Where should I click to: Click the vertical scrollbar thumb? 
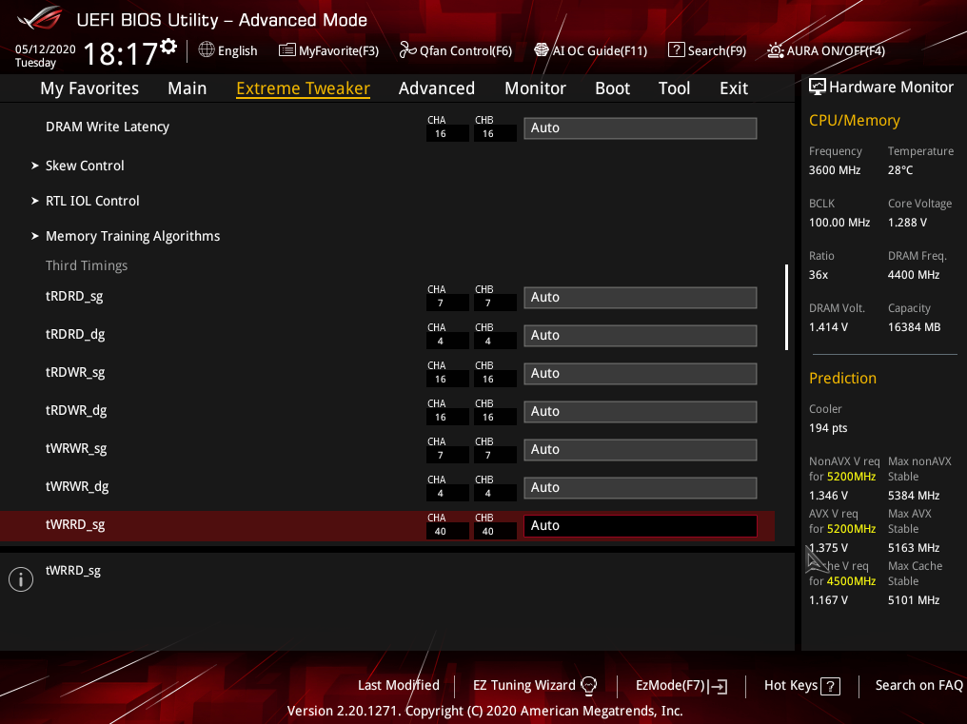786,307
